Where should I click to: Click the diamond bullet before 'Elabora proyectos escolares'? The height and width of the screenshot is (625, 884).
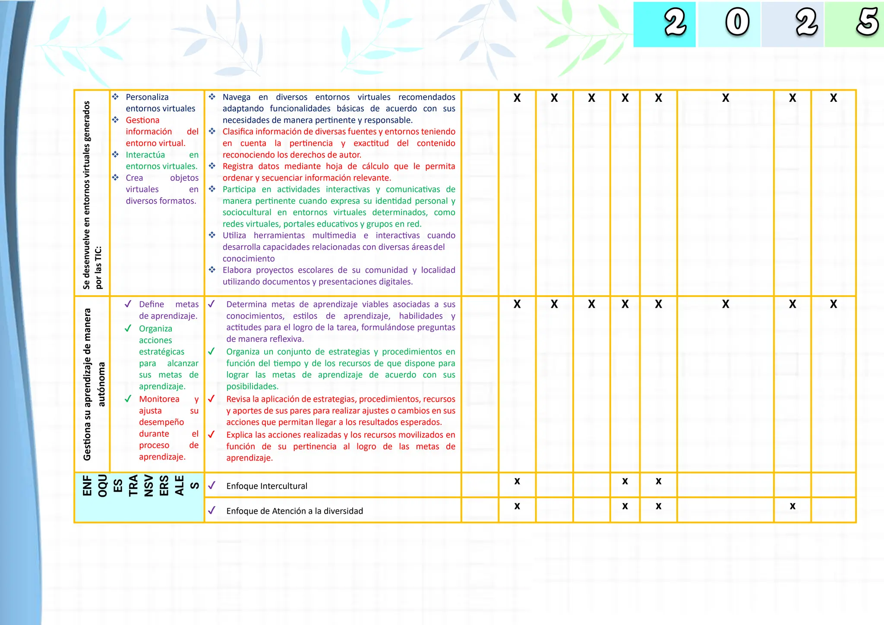click(212, 270)
